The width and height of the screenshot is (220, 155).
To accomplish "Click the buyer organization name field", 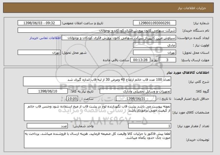I will 97,30.
